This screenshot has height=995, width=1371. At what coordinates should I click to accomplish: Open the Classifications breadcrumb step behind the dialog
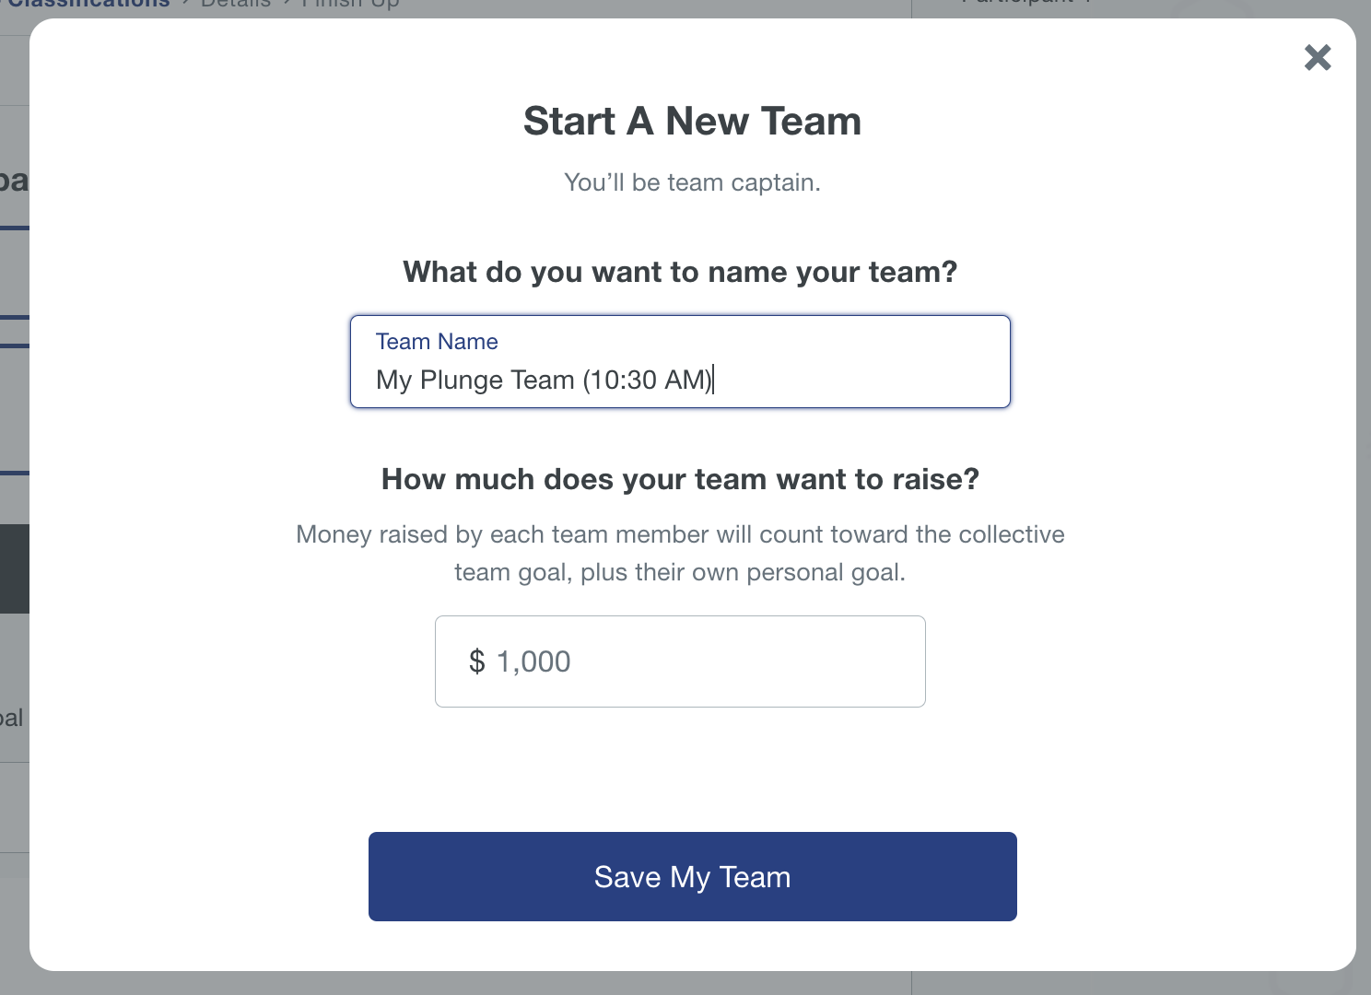(x=89, y=5)
